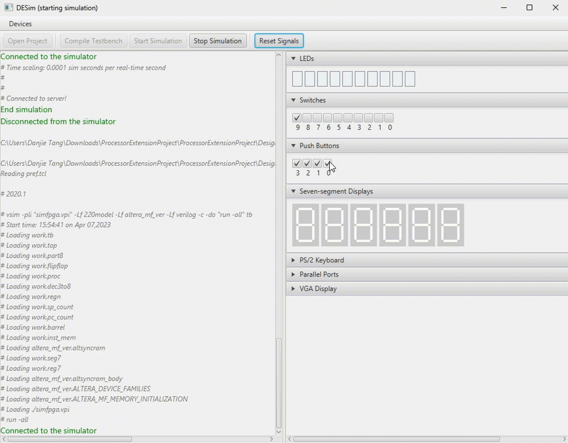Screen dimensions: 568x443
Task: Click the '# run -all' console line
Action: click(14, 420)
